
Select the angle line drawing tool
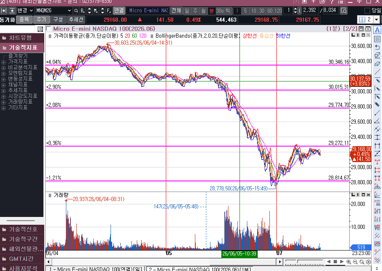377,121
